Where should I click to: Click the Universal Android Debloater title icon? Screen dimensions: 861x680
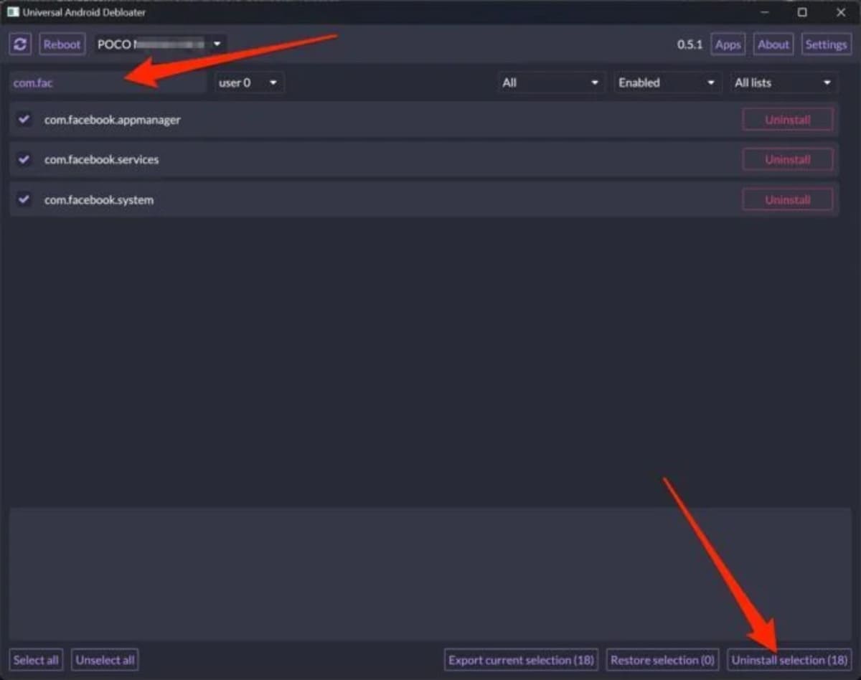12,12
